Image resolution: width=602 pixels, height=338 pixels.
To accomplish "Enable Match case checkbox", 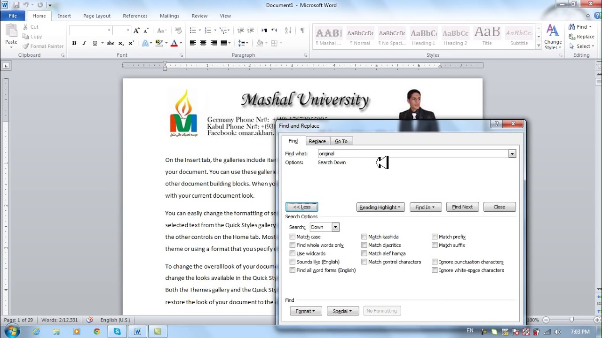I will 293,237.
